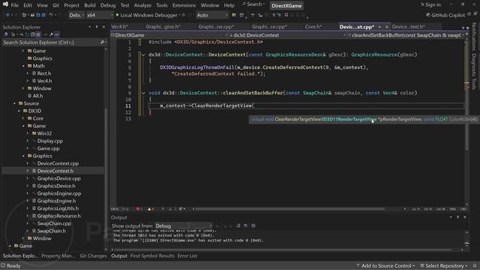
Task: Open the Debug menu
Action: (108, 5)
